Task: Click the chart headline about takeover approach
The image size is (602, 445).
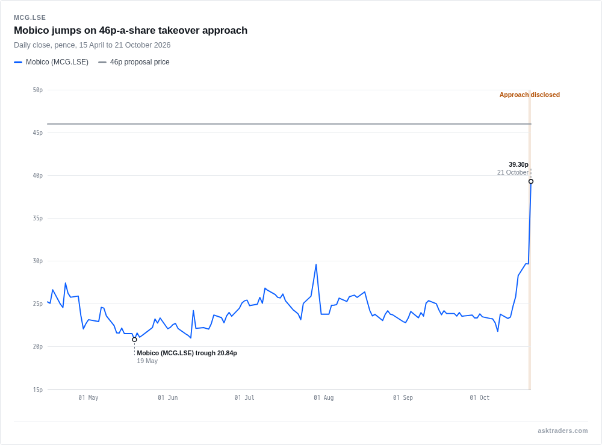Action: 131,30
